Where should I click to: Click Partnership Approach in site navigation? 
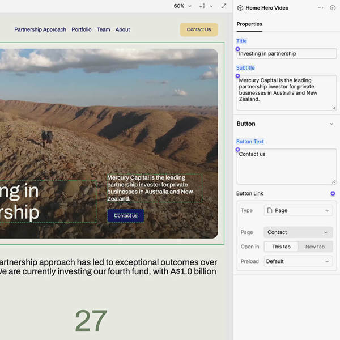coord(40,29)
